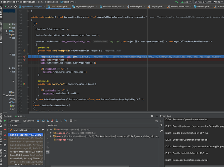Click Make Project hammer icon
Viewport: 224px width, 167px height.
[x=176, y=2]
